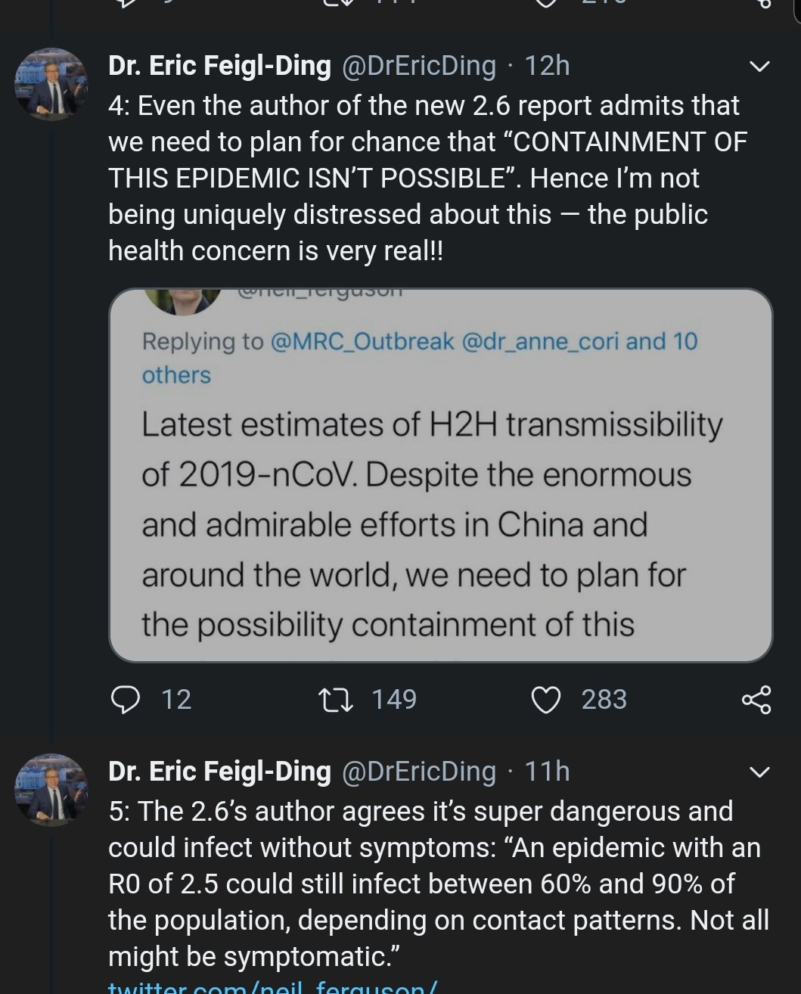The image size is (801, 994).
Task: Expand options chevron on the 12h tweet
Action: pyautogui.click(x=759, y=67)
